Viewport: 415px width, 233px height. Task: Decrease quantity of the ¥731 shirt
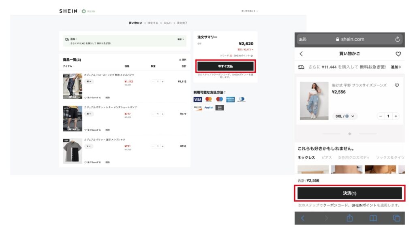click(153, 146)
